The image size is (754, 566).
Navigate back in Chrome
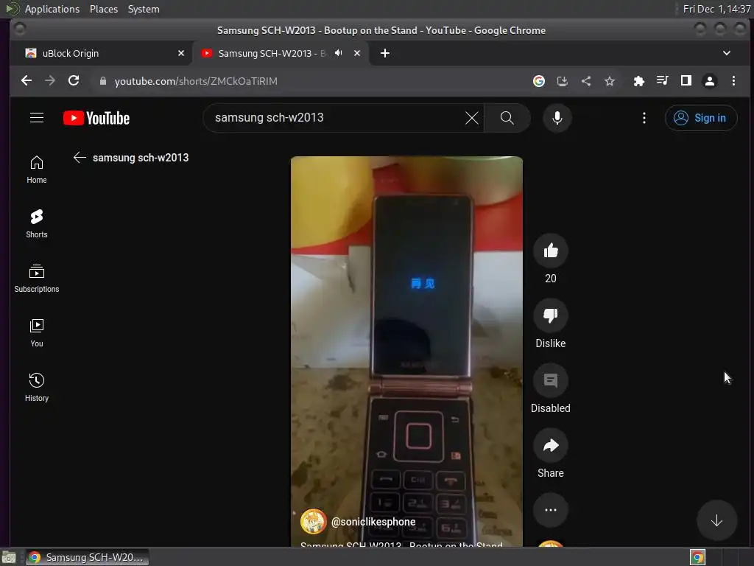tap(27, 81)
